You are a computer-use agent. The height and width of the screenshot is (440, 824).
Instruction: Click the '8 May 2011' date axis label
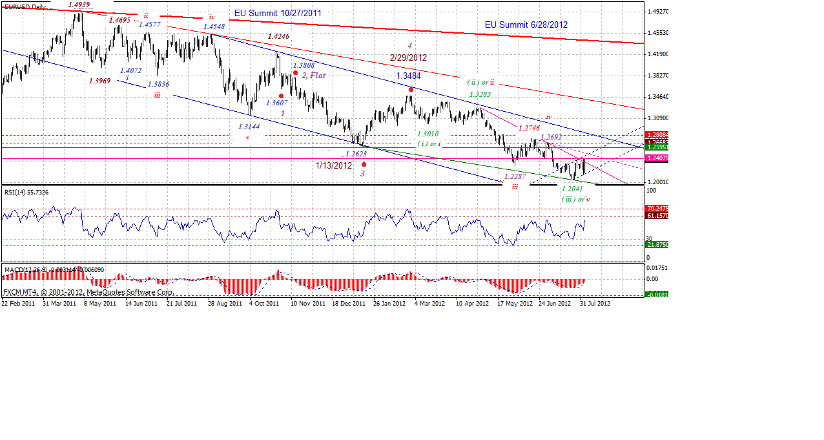tap(101, 302)
